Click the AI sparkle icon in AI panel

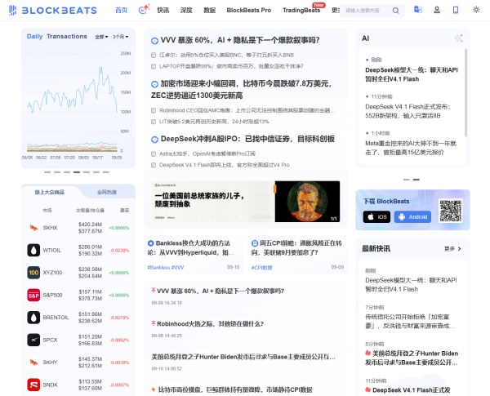point(458,38)
